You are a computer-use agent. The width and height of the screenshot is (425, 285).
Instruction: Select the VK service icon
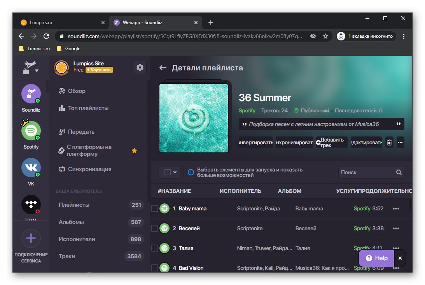[x=31, y=168]
